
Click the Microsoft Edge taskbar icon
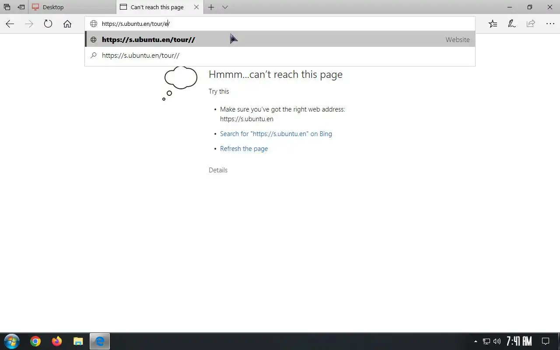coord(100,341)
